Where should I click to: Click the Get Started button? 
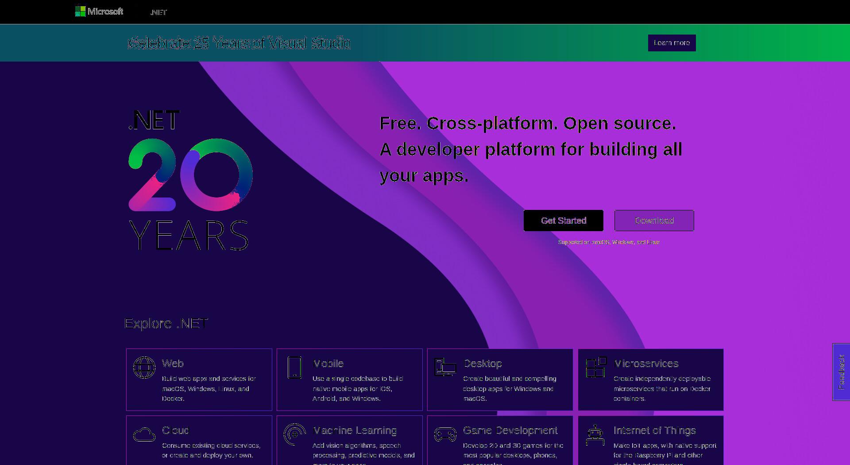tap(563, 221)
